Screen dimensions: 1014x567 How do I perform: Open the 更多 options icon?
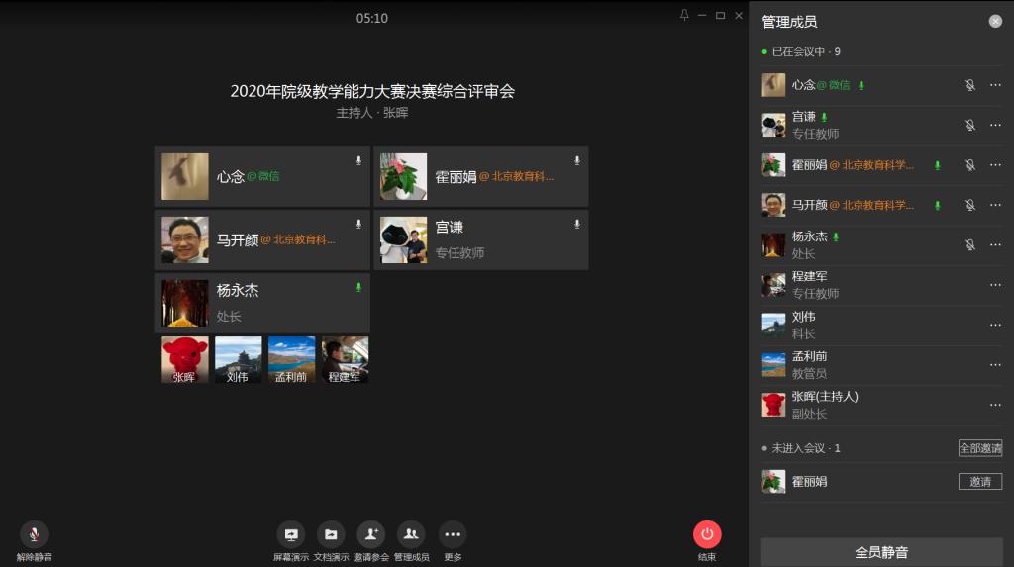[453, 534]
